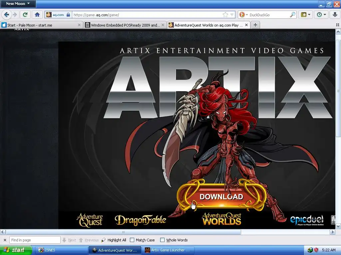Open the AdventureQuest Worlds logo link
Screen dimensions: 341x255
click(221, 219)
